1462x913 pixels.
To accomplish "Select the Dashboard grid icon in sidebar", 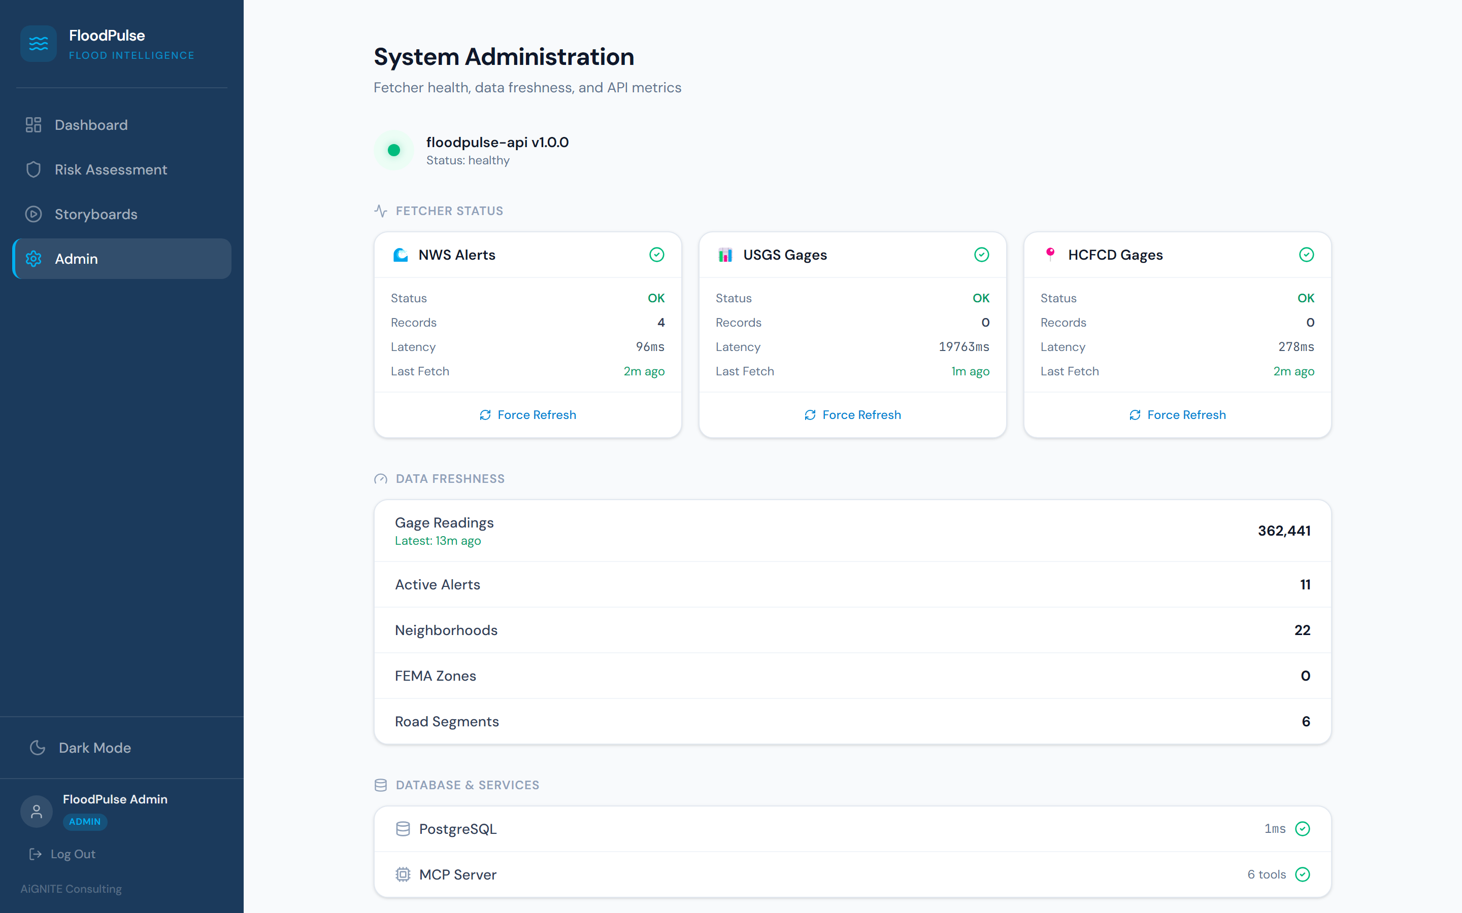I will tap(33, 124).
